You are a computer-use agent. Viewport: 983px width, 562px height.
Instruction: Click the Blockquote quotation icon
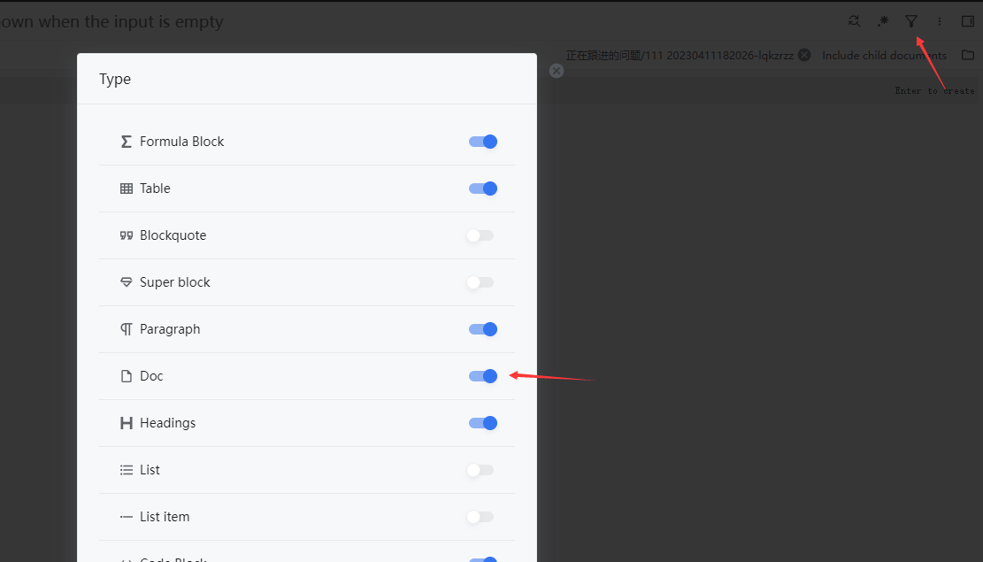tap(125, 235)
